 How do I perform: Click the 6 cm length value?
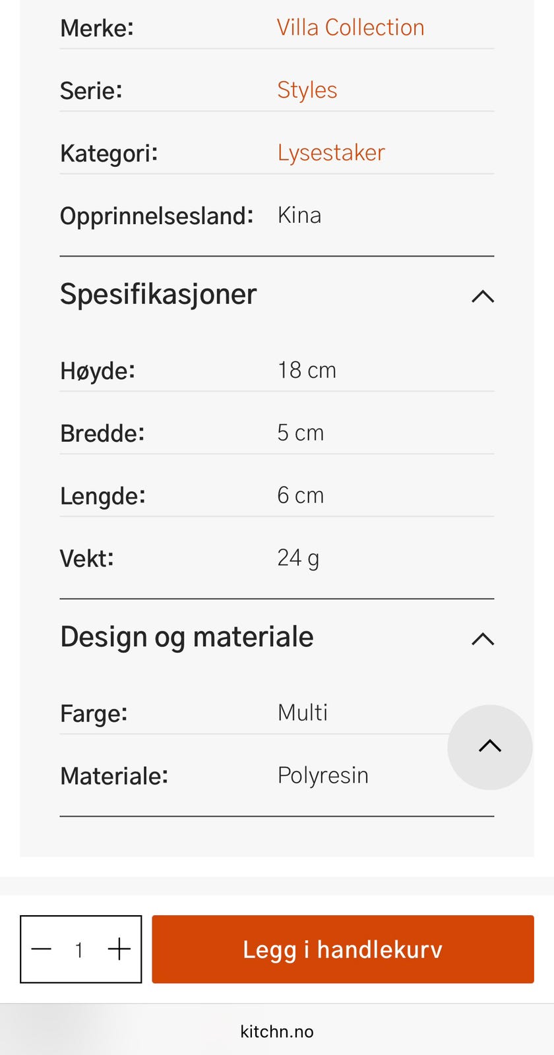click(300, 495)
